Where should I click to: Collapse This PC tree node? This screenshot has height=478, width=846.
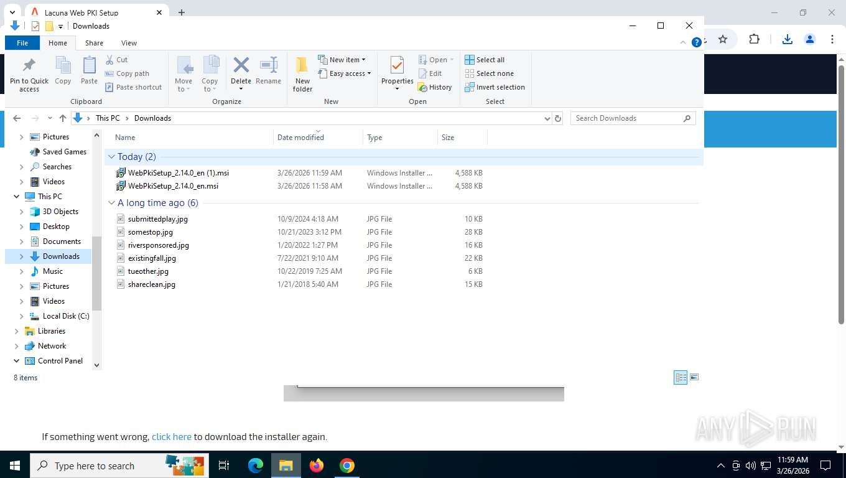(16, 197)
